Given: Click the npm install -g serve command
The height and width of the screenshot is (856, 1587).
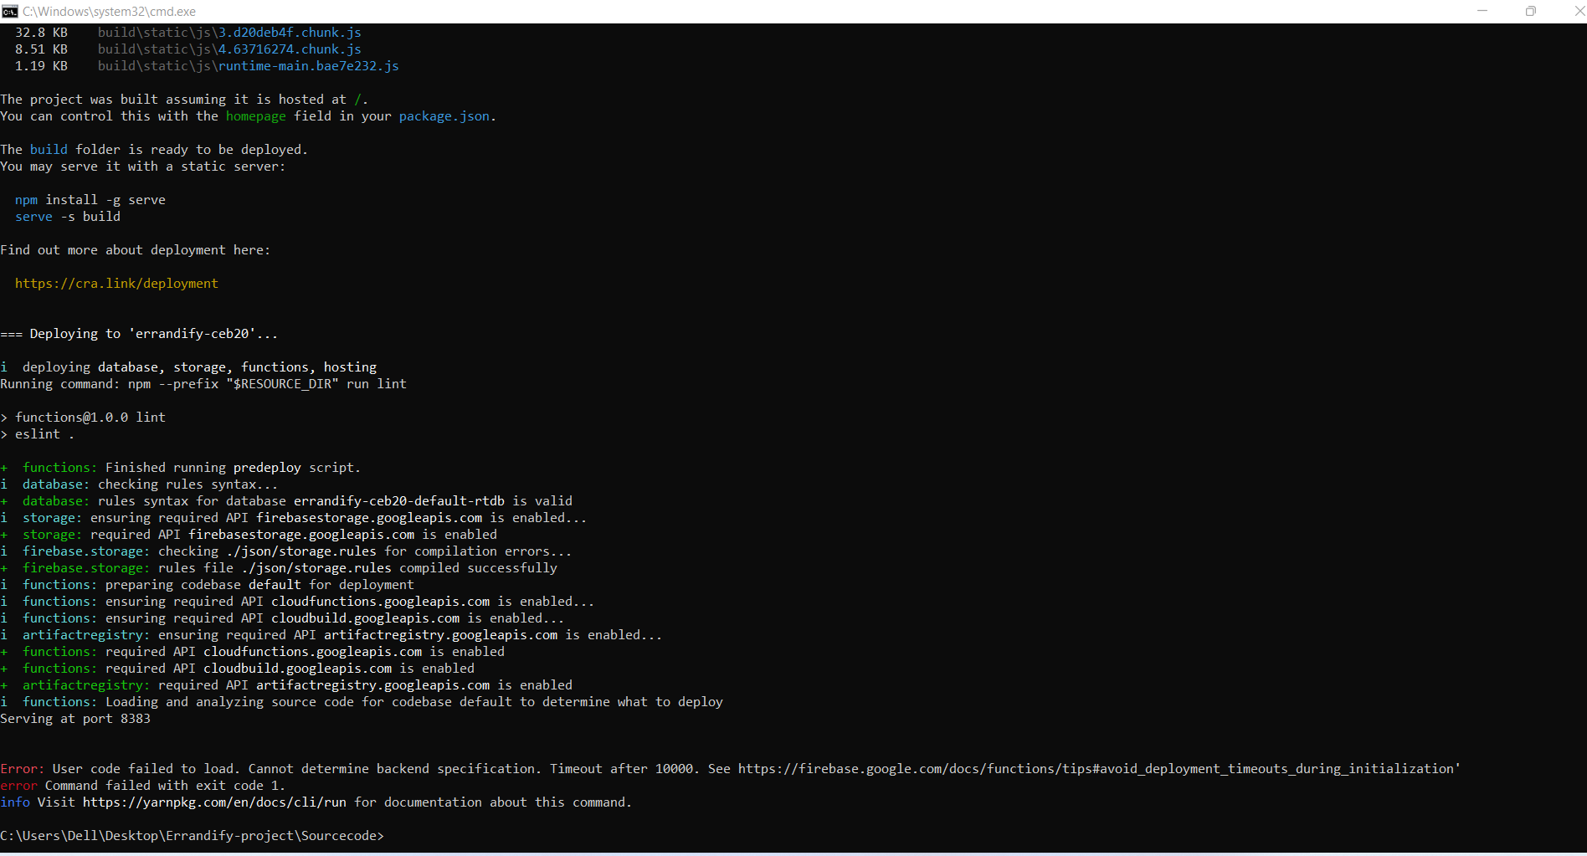Looking at the screenshot, I should (x=90, y=199).
